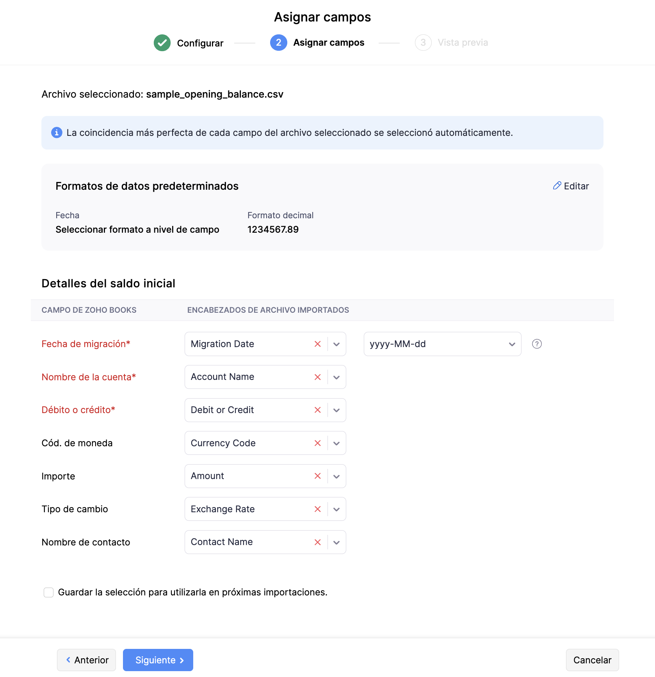The height and width of the screenshot is (677, 655).
Task: Open the date format help icon
Action: pyautogui.click(x=537, y=344)
